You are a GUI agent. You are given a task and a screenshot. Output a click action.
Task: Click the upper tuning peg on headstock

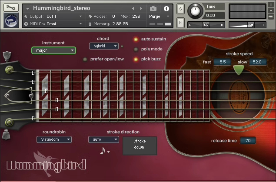tap(9, 70)
